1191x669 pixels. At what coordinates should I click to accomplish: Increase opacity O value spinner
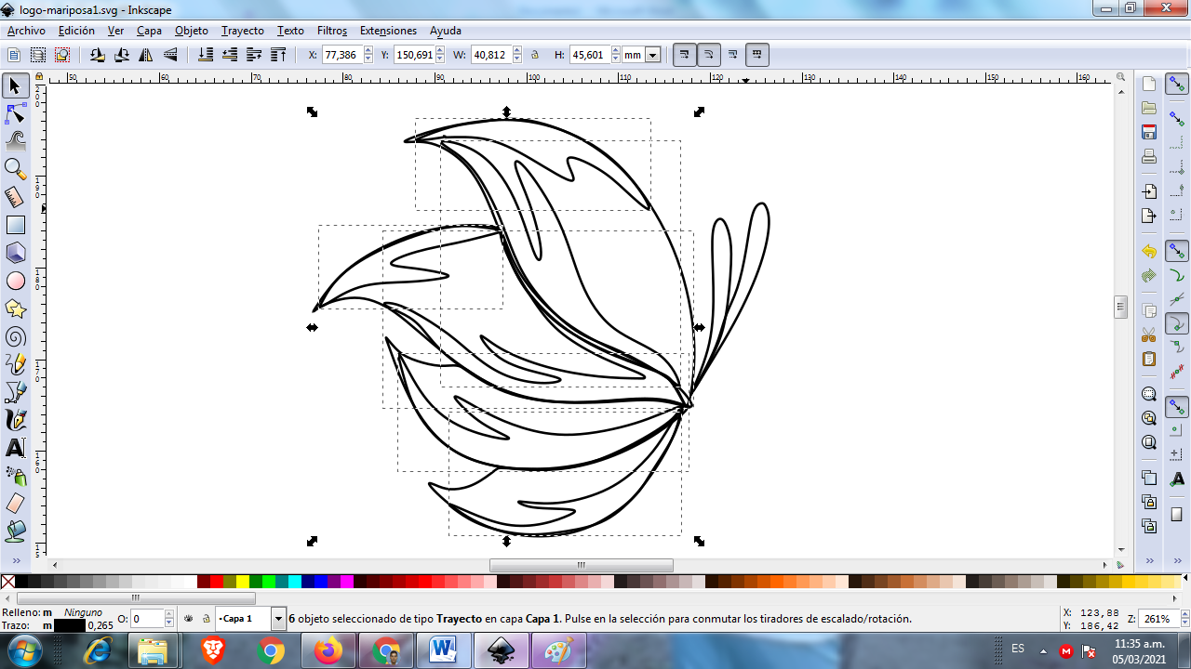[x=169, y=614]
